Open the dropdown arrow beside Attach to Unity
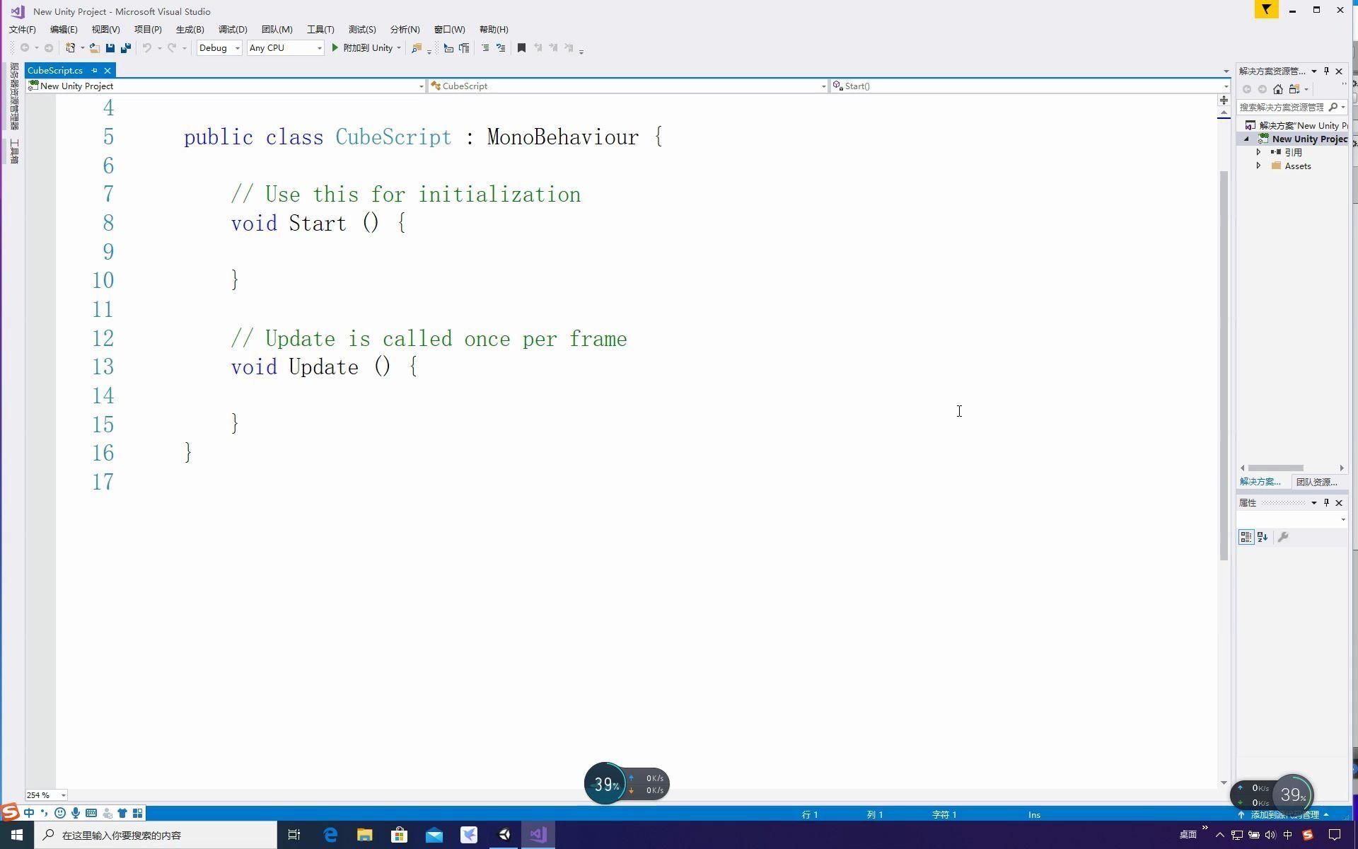 399,48
